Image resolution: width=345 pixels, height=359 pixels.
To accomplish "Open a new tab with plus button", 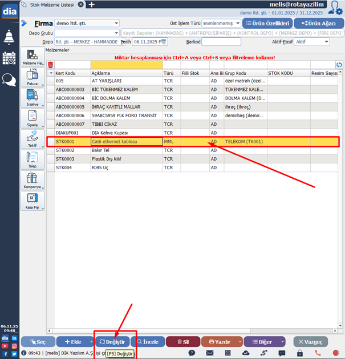I will click(x=92, y=5).
